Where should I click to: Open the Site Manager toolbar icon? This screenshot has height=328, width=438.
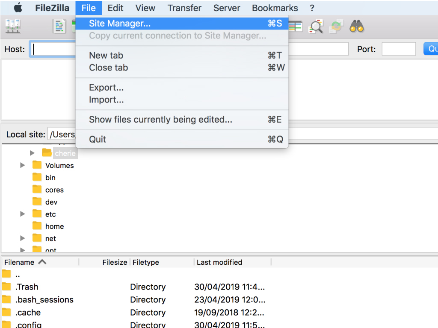tap(13, 26)
